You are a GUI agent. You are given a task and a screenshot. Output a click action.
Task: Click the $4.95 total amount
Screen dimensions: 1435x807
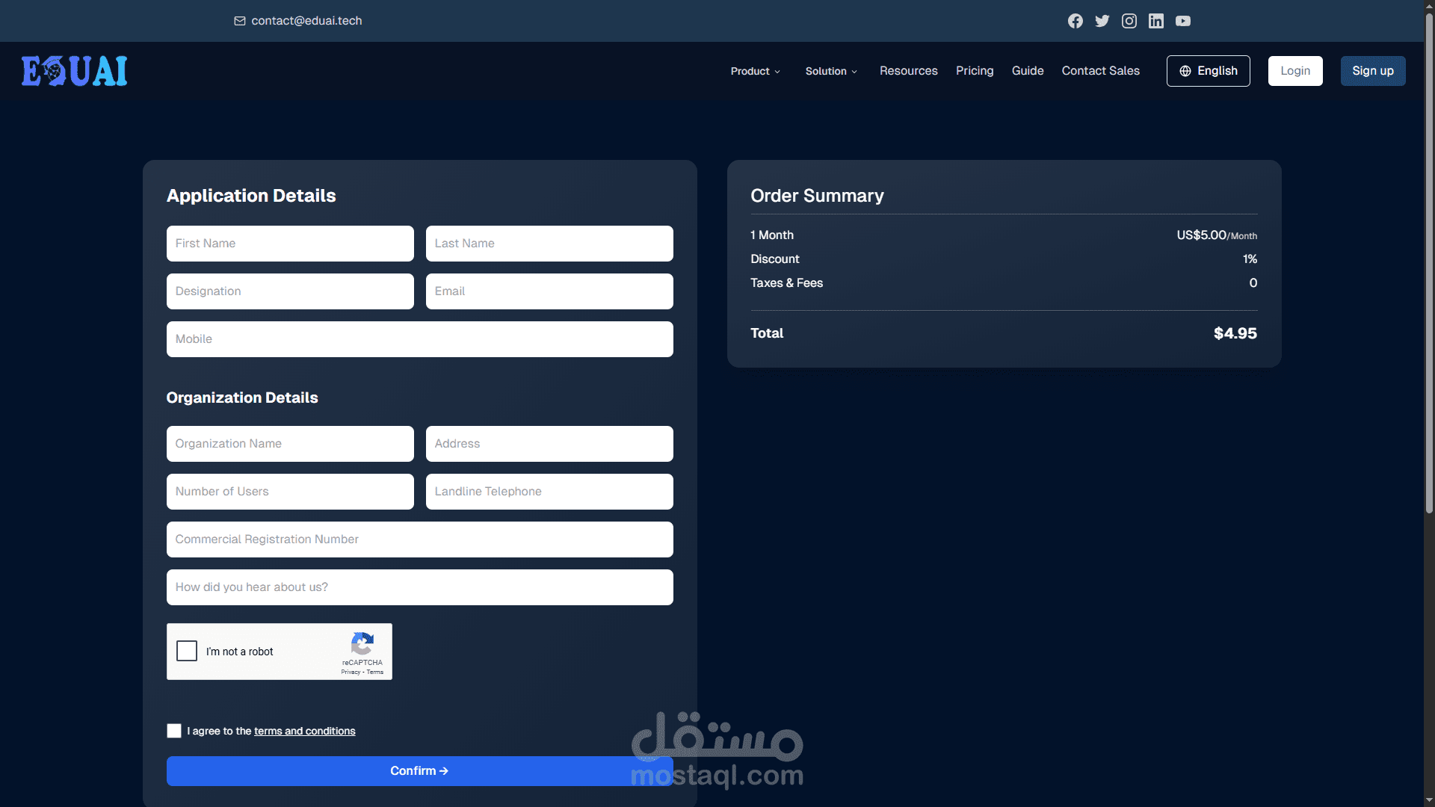coord(1235,333)
